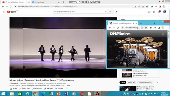Open the Smooth Criminal video title link

tap(145, 88)
